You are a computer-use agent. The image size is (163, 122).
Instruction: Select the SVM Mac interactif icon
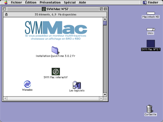[56, 71]
